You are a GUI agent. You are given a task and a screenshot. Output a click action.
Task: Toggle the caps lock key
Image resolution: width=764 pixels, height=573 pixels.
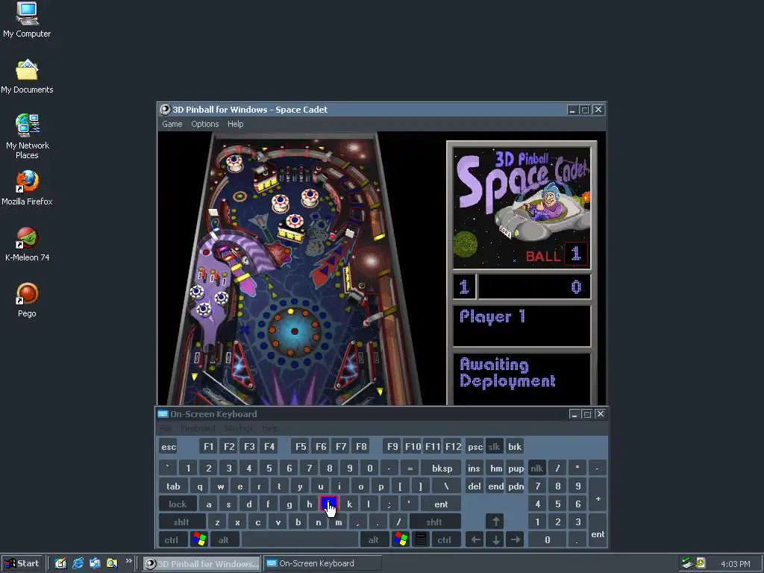178,504
